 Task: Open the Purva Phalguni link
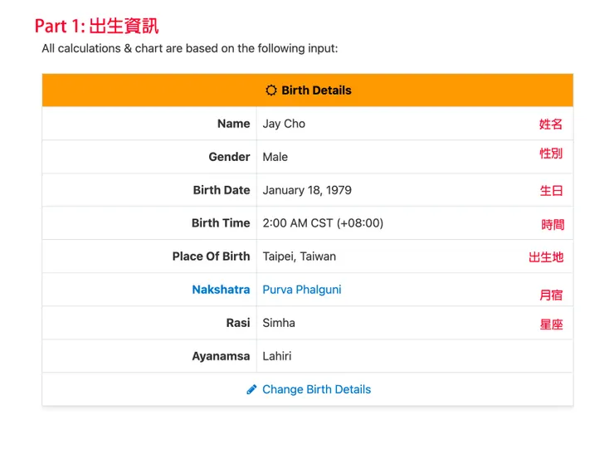pos(302,290)
